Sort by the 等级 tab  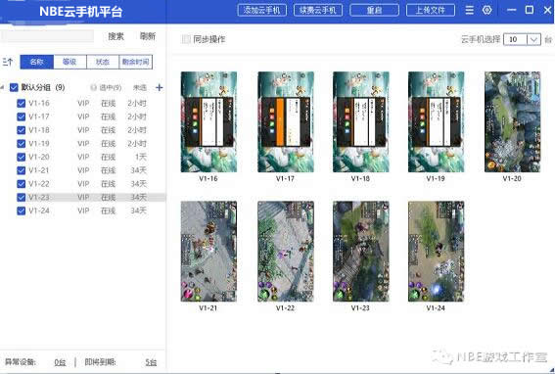[69, 62]
